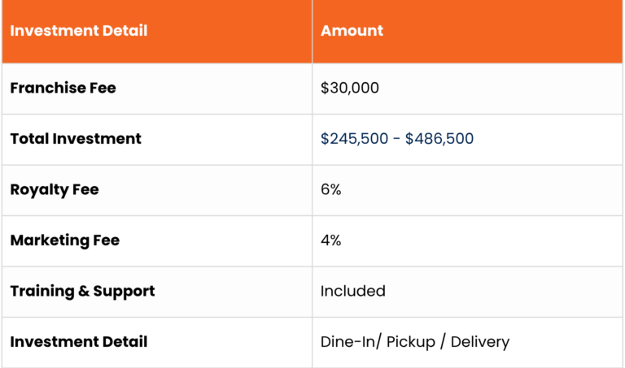This screenshot has width=625, height=368.
Task: Select the Franchise Fee row label
Action: point(63,88)
